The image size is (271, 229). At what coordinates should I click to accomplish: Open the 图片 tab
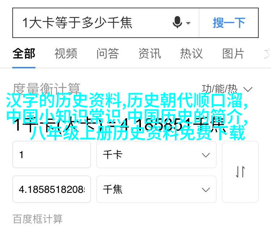[233, 54]
